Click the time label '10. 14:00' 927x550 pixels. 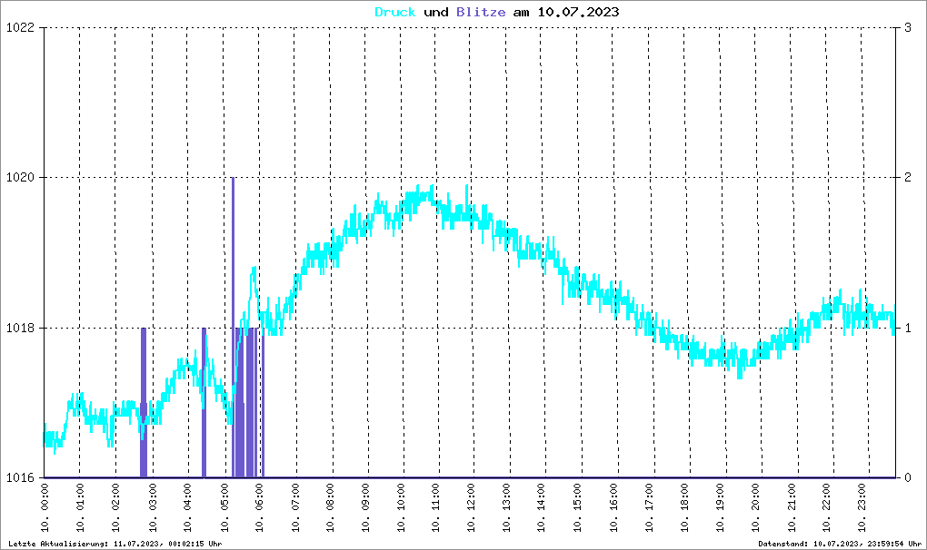541,507
